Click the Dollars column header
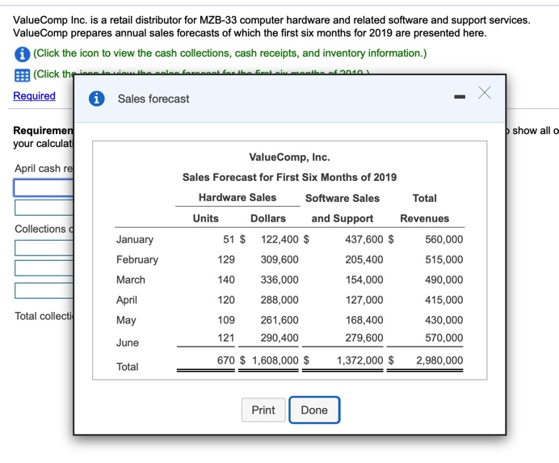The image size is (559, 463). coord(268,218)
